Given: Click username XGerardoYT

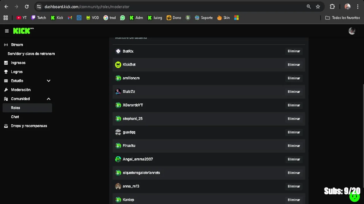Looking at the screenshot, I should [x=133, y=105].
